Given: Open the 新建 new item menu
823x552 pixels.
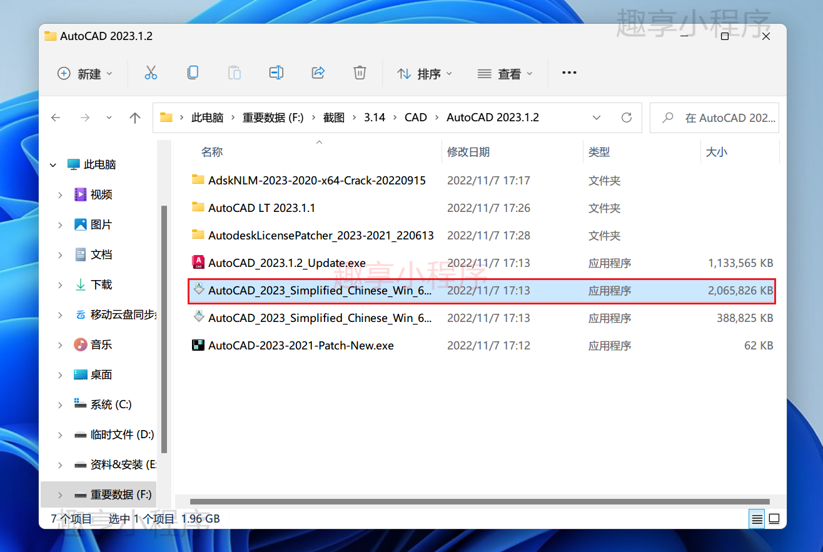Looking at the screenshot, I should click(x=85, y=74).
